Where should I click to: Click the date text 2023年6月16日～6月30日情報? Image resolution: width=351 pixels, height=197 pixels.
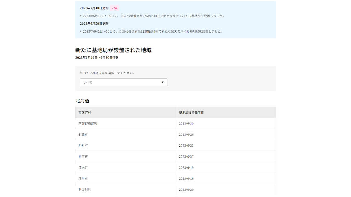pos(97,57)
